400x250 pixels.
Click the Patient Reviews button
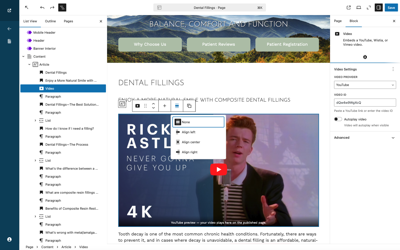pyautogui.click(x=219, y=44)
